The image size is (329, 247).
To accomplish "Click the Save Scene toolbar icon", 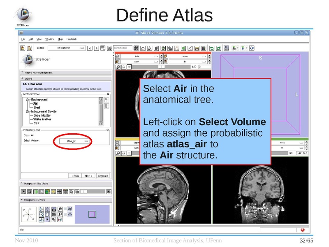I will [x=30, y=48].
